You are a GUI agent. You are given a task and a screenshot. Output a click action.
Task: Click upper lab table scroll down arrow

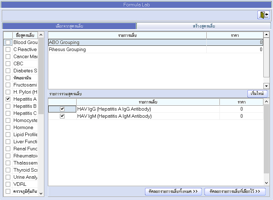pos(266,86)
